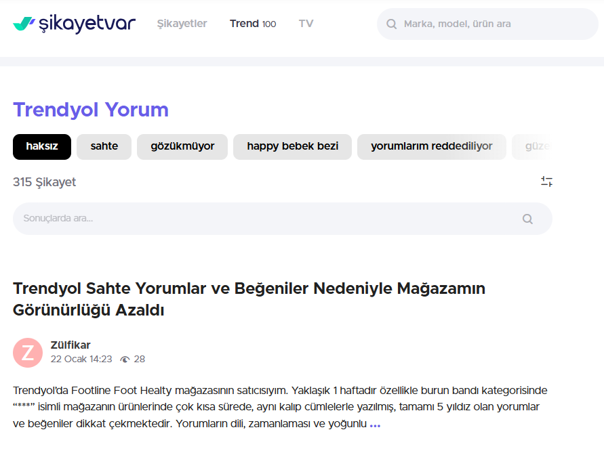Go to the Trend 100 tab

tap(253, 24)
